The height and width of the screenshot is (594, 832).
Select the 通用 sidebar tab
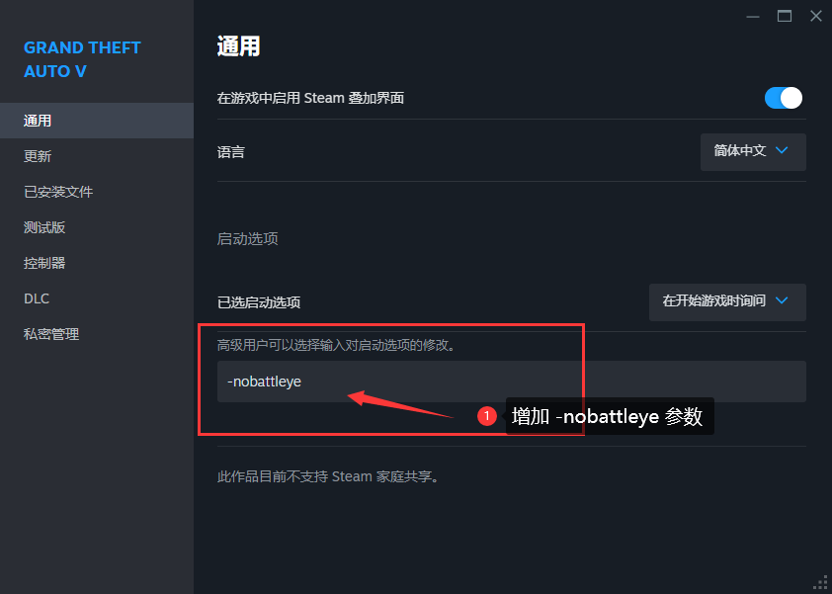click(97, 121)
